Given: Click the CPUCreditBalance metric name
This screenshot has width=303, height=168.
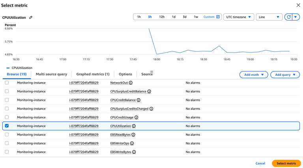Looking at the screenshot, I should [123, 100].
